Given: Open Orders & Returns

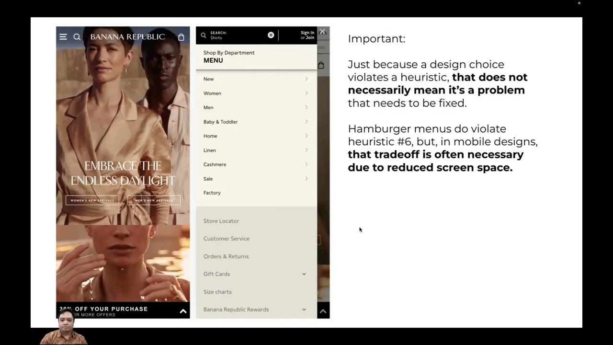Looking at the screenshot, I should pos(226,256).
